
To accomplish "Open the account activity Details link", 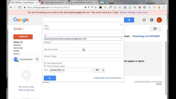I will tap(159, 84).
